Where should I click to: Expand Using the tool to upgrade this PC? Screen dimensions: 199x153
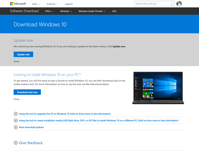point(65,114)
